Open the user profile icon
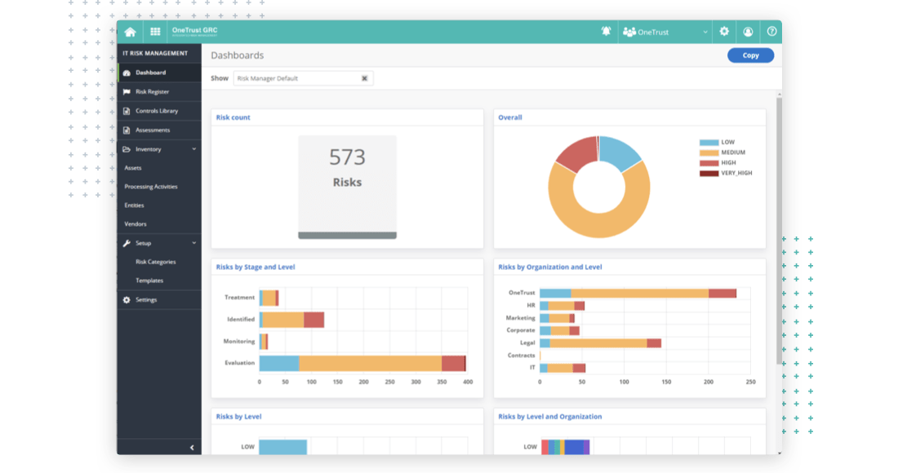Screen dimensions: 898x473 tap(748, 32)
